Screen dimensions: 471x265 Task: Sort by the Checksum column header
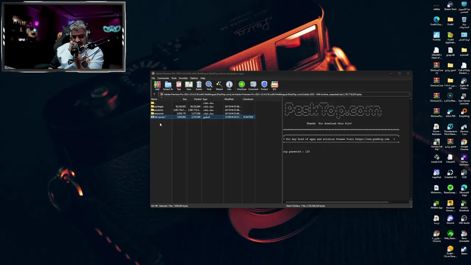[x=248, y=99]
